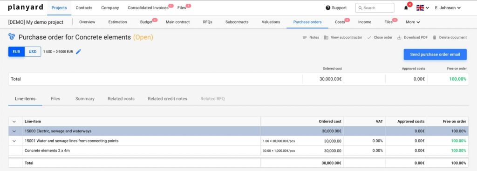
Task: Go to the RFQs tab
Action: (207, 22)
